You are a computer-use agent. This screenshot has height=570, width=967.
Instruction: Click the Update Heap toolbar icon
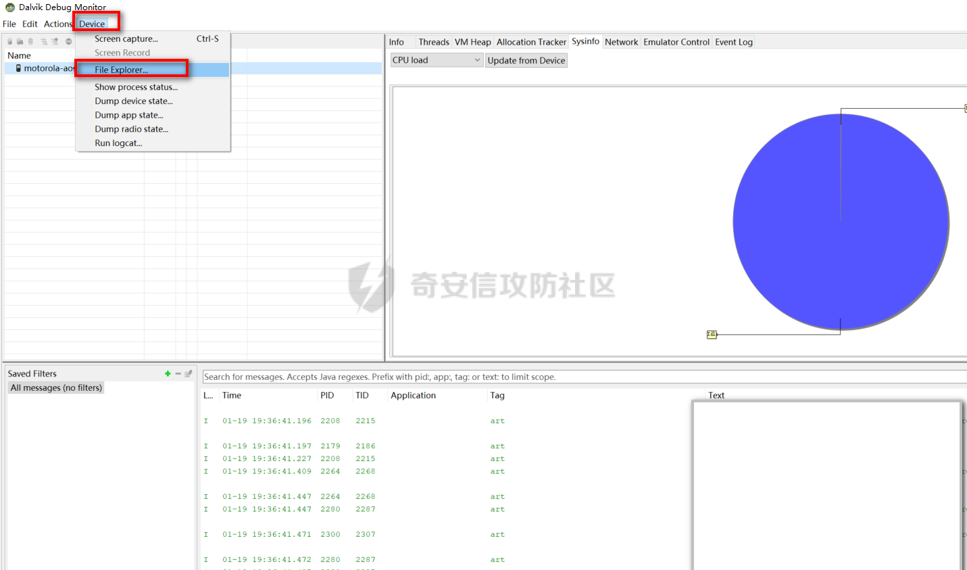click(x=10, y=41)
